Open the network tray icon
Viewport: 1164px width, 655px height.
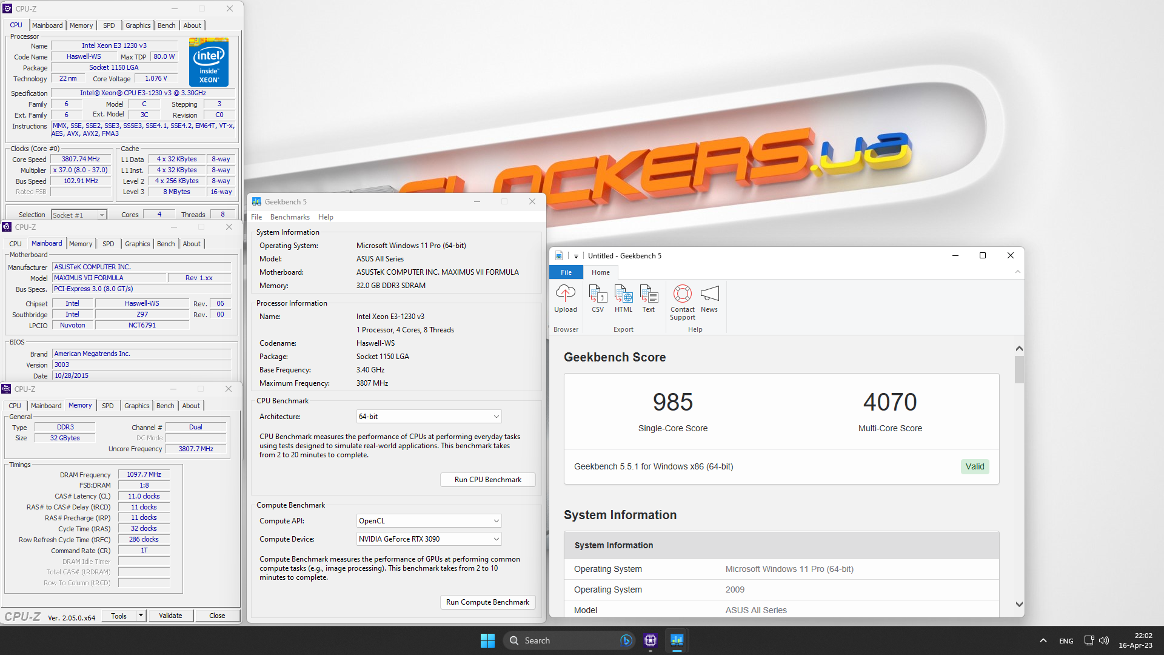[x=1089, y=640]
